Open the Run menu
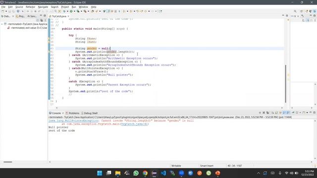 [74, 7]
